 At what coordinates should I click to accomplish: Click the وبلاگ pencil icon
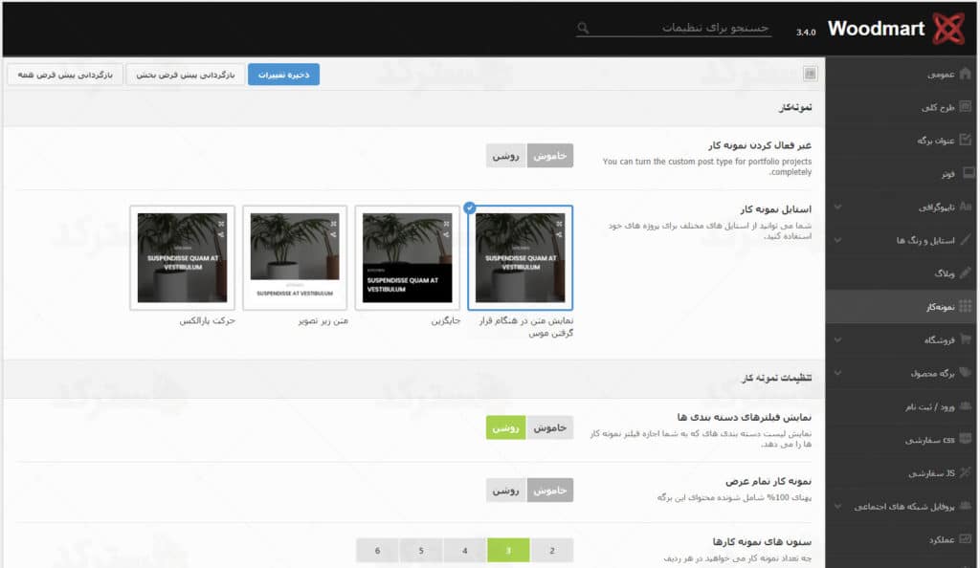[966, 273]
